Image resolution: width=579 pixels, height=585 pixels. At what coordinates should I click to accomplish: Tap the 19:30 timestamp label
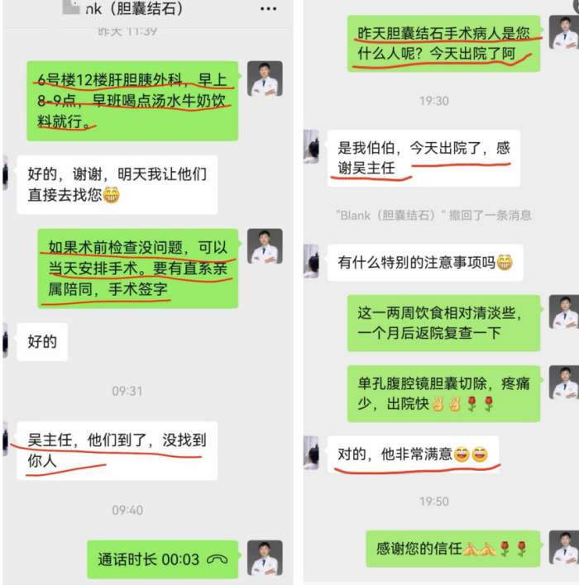[x=433, y=101]
